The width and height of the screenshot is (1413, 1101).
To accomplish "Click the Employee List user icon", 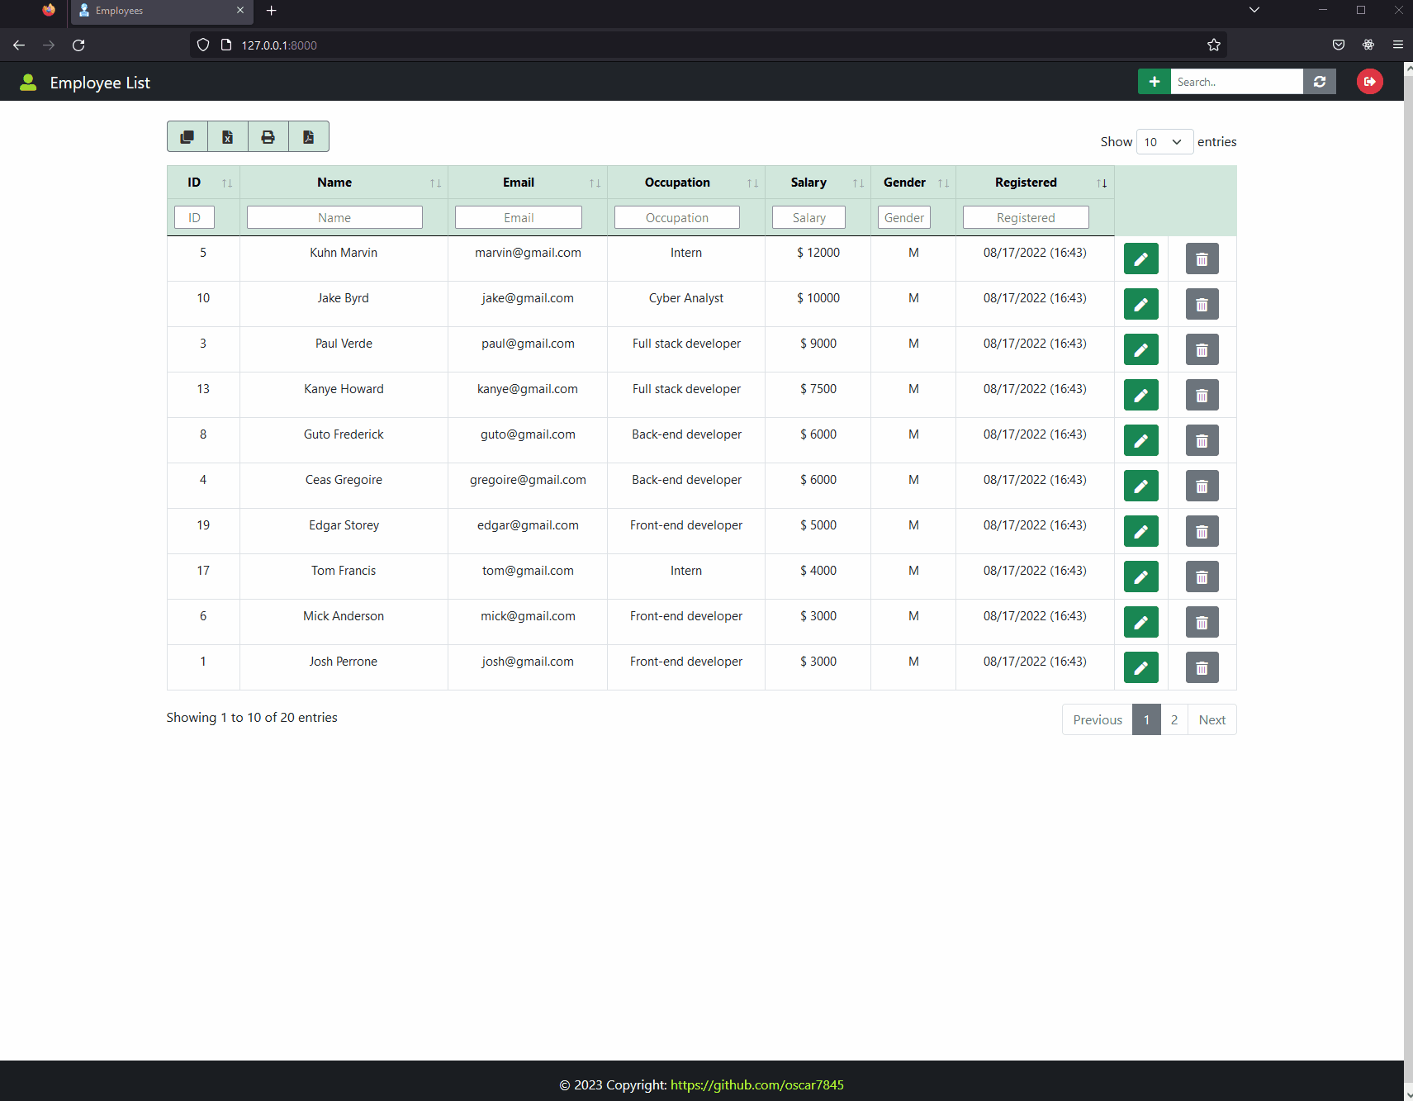I will click(x=28, y=81).
